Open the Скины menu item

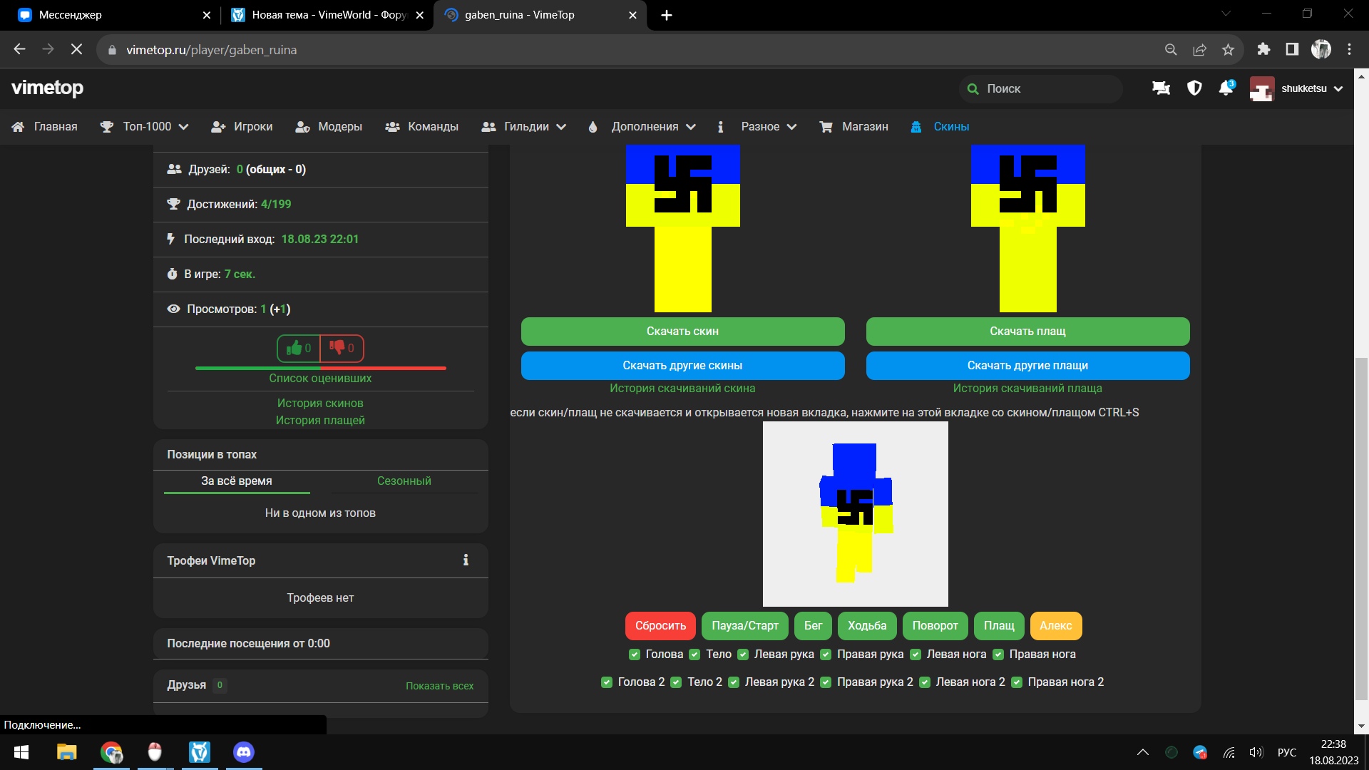coord(950,127)
